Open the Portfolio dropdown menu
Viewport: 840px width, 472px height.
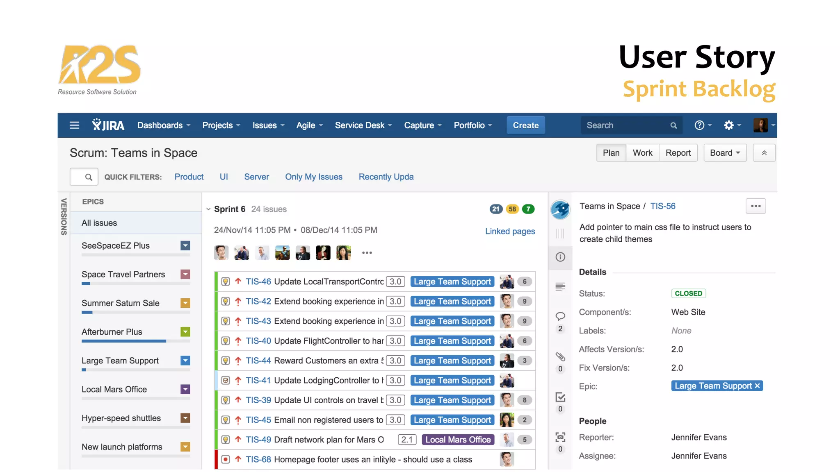point(473,125)
